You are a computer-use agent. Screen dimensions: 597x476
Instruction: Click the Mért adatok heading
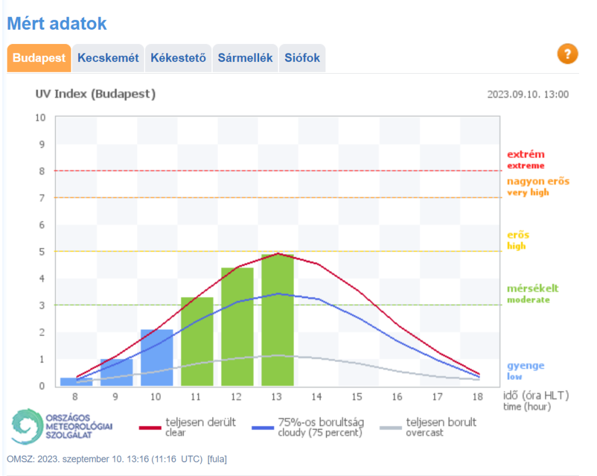click(x=57, y=24)
